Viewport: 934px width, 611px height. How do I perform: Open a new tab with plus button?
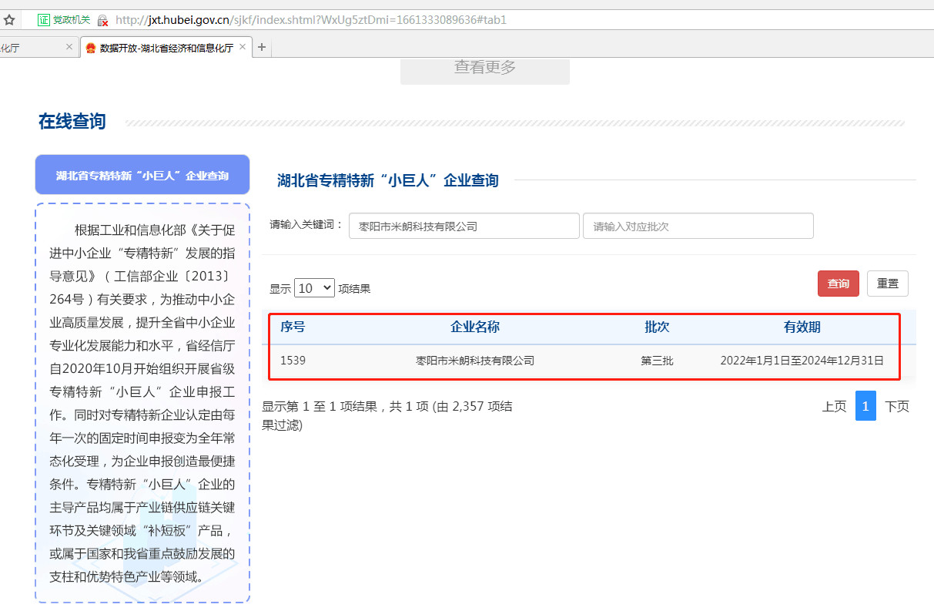(x=262, y=48)
